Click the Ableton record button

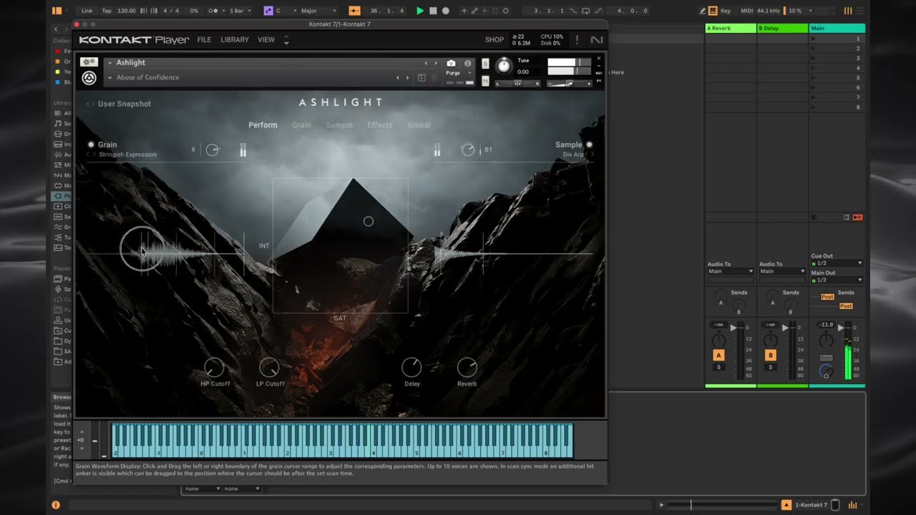[446, 11]
